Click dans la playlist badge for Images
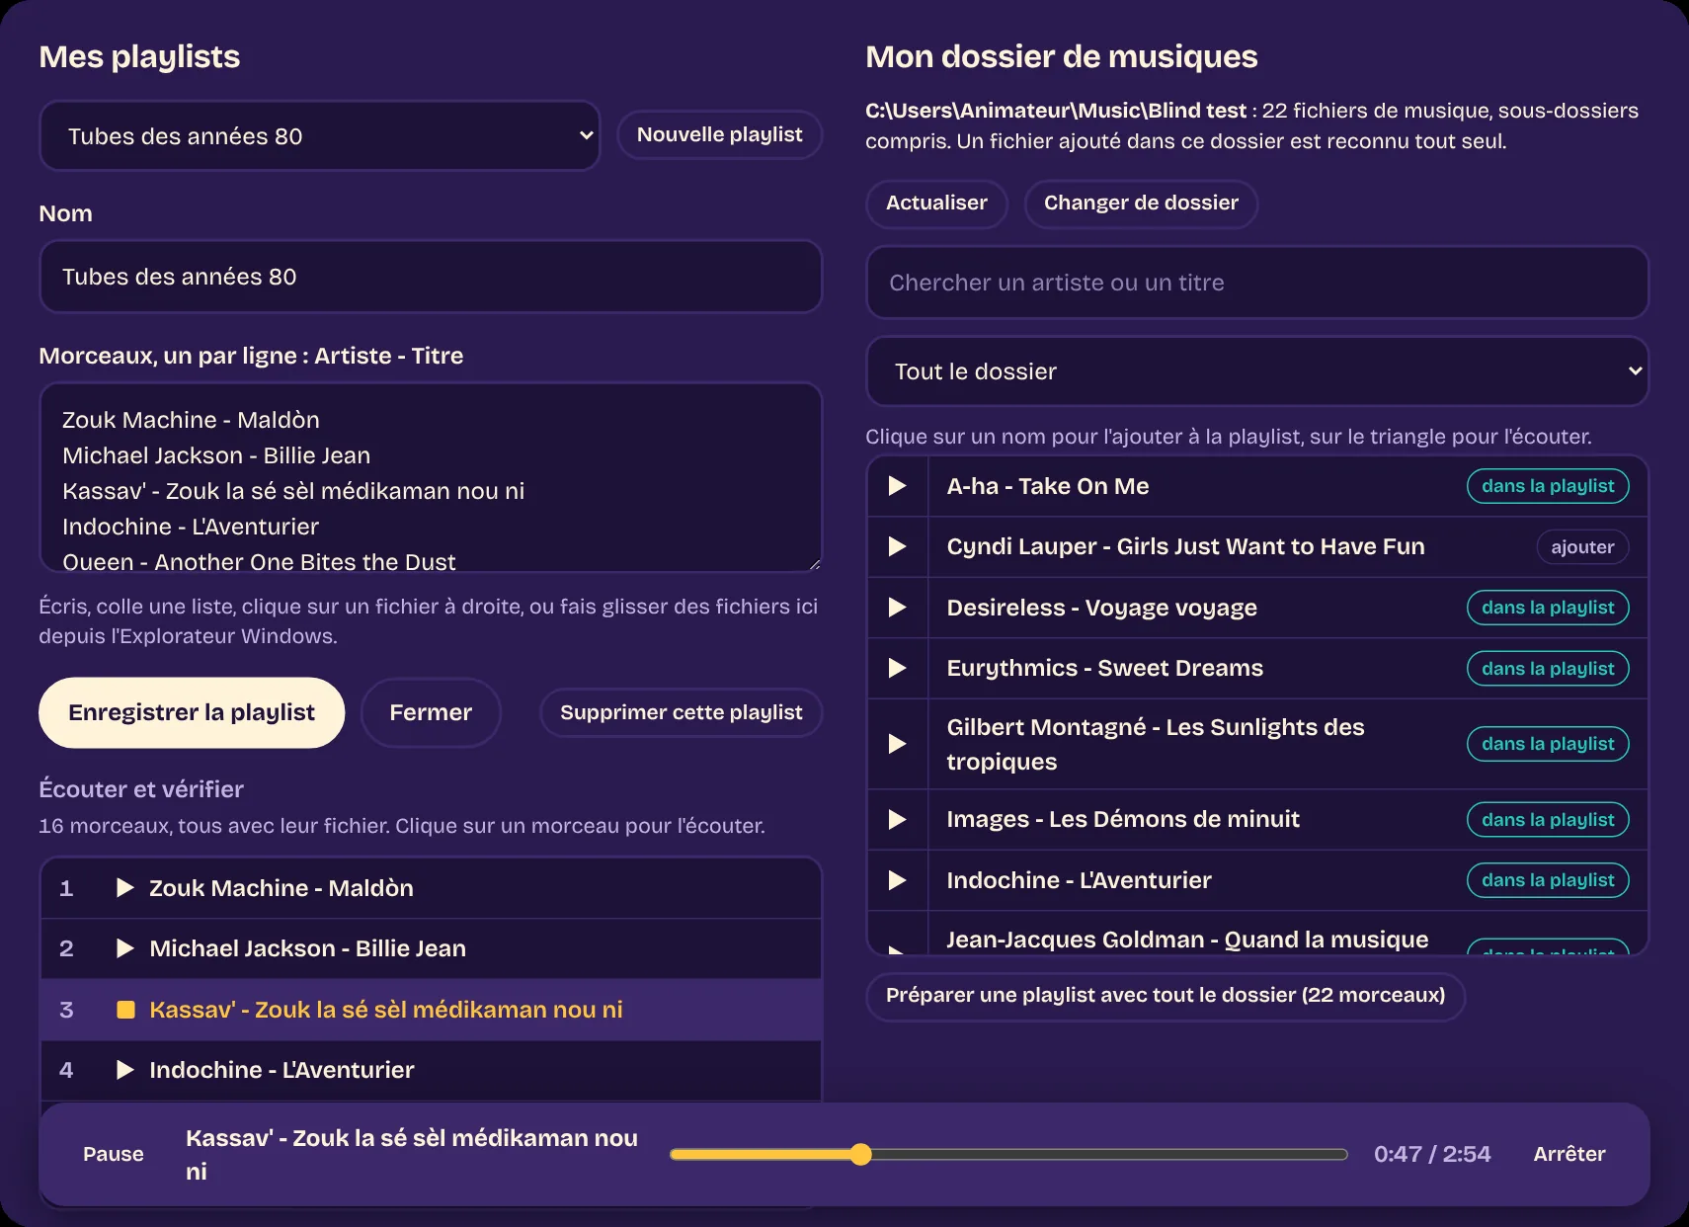1689x1227 pixels. 1548,820
